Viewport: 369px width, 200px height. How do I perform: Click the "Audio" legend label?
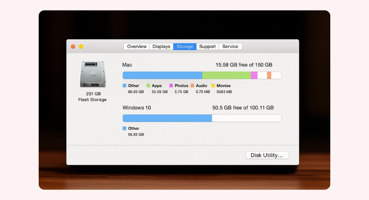pos(201,86)
